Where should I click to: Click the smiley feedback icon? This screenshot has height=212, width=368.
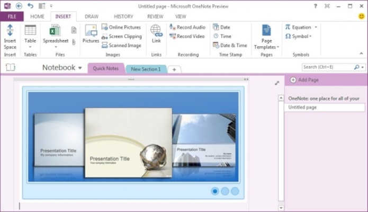(362, 16)
